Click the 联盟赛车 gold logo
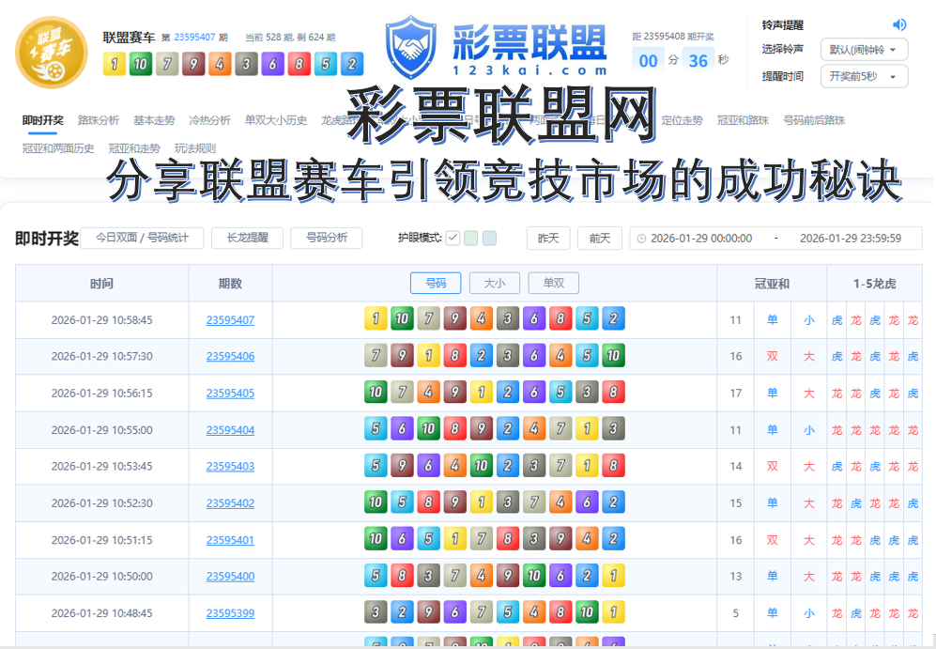The height and width of the screenshot is (649, 936). click(52, 53)
